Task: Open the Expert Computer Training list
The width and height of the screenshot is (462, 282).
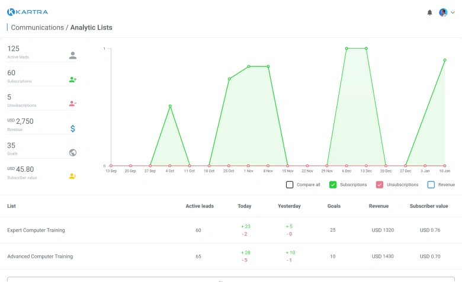Action: pyautogui.click(x=36, y=230)
